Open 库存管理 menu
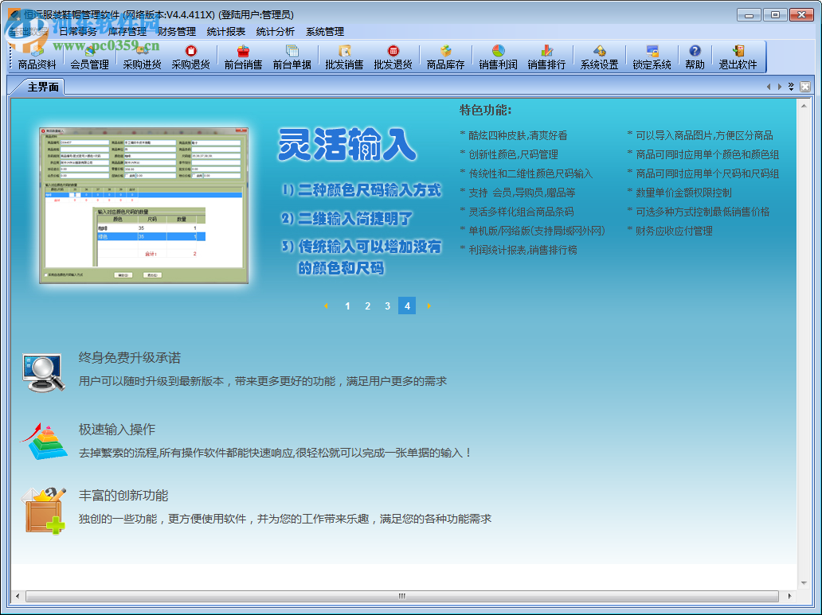 pyautogui.click(x=127, y=32)
